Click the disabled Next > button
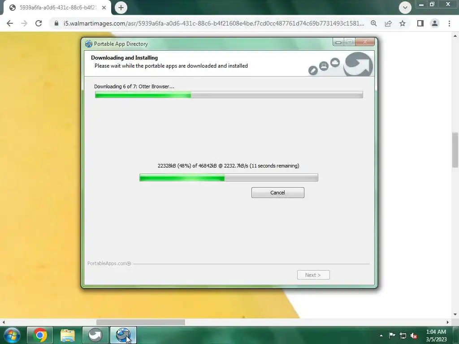 click(x=313, y=275)
